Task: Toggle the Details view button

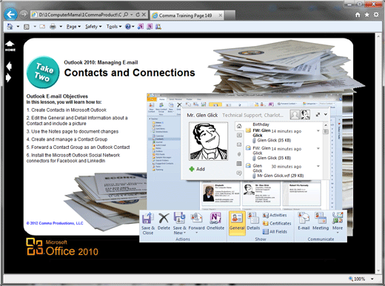Action: pyautogui.click(x=253, y=222)
